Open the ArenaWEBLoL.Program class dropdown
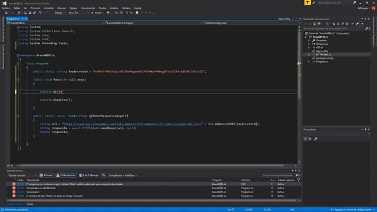The width and height of the screenshot is (377, 212). click(153, 23)
